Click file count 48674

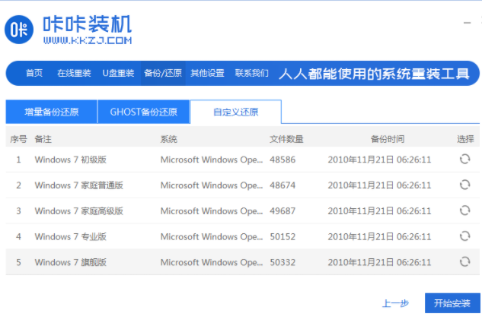click(x=282, y=185)
